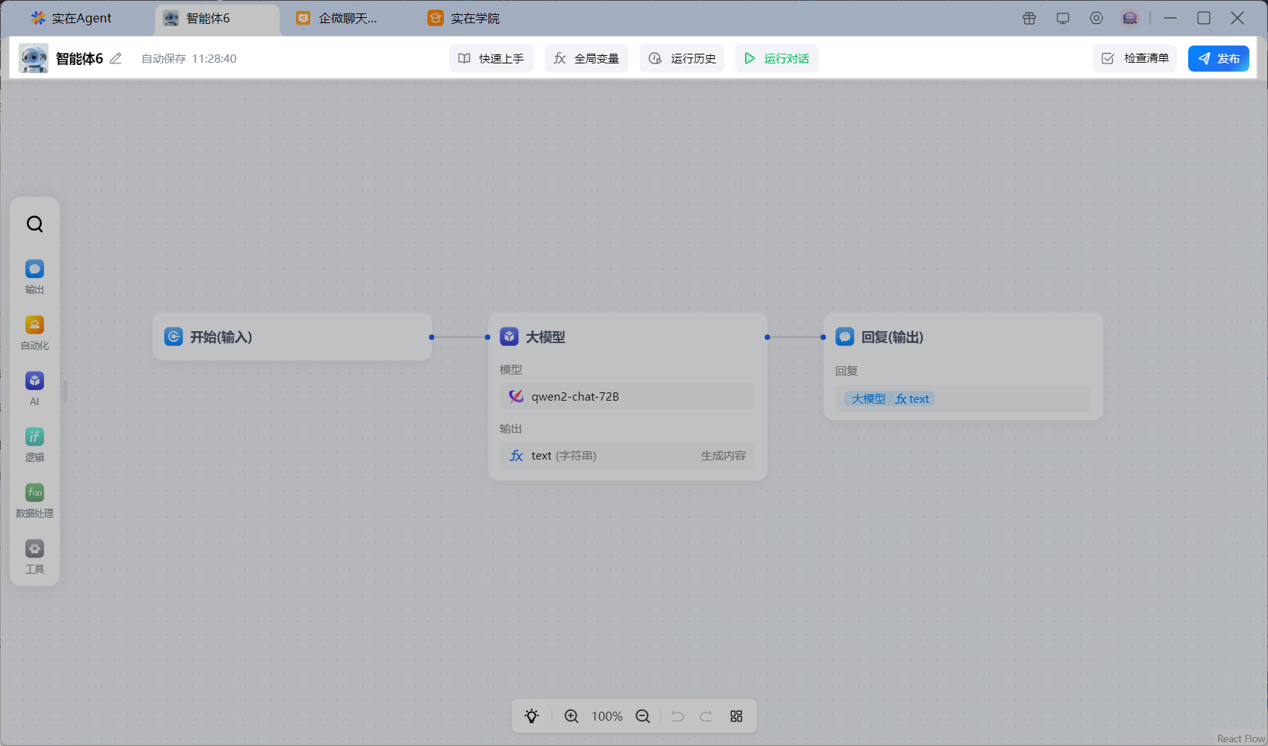Click the output handle of 开始(输入) node
Viewport: 1268px width, 746px height.
[432, 337]
